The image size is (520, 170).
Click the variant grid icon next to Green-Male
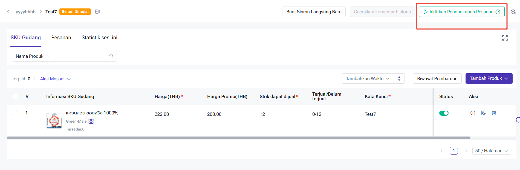coord(91,121)
